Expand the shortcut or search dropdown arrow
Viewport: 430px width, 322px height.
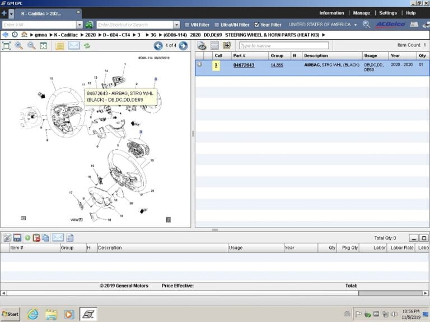[x=177, y=25]
